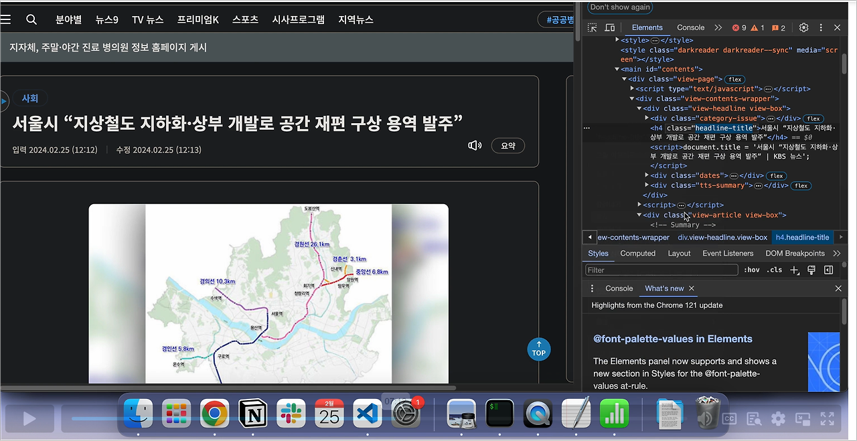Toggle .cls element classes panel
This screenshot has height=441, width=857.
pyautogui.click(x=774, y=270)
